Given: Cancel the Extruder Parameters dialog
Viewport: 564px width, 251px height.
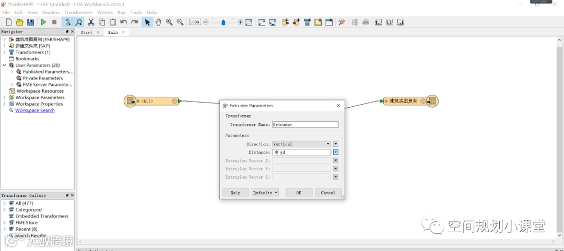Looking at the screenshot, I should click(328, 193).
